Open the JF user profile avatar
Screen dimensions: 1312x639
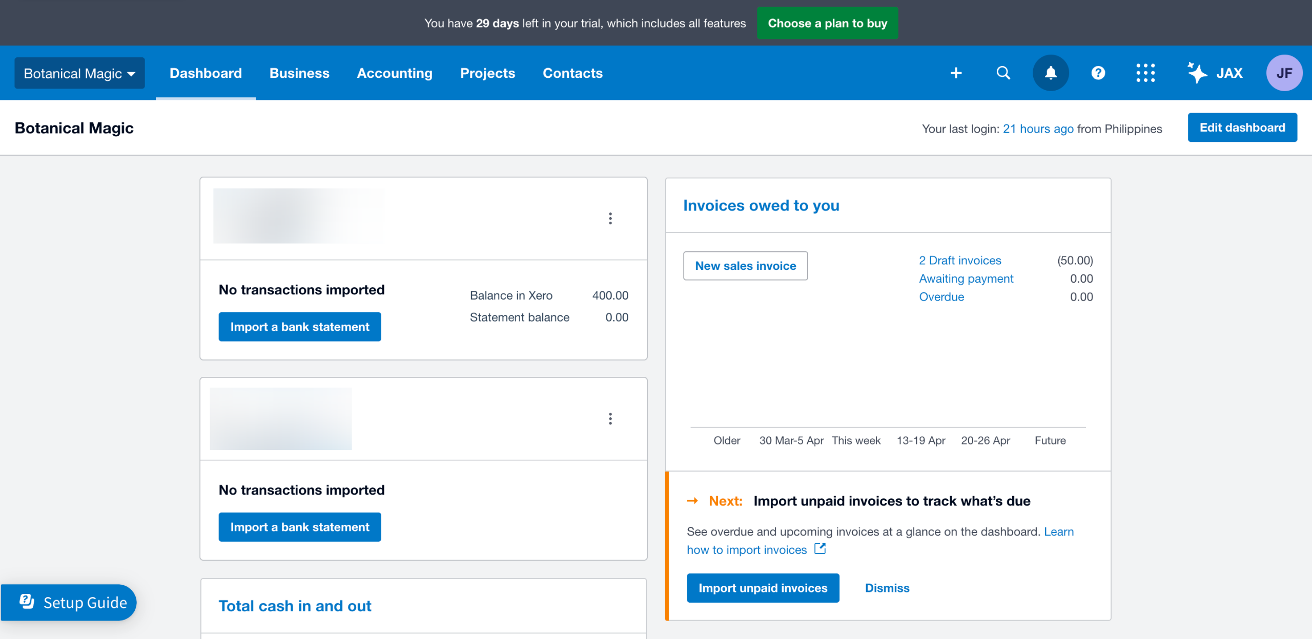1284,73
